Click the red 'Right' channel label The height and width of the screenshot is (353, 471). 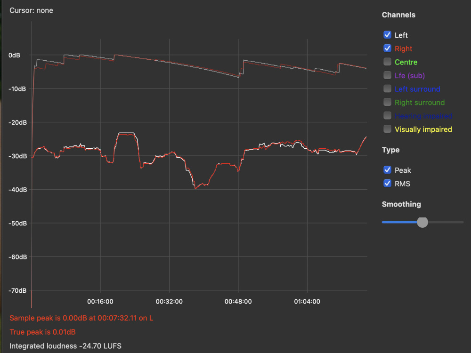point(403,48)
